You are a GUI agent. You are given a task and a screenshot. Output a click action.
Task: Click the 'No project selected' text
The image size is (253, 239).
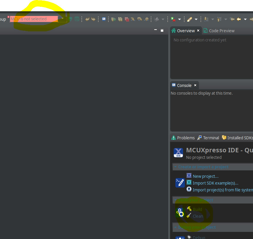(204, 157)
